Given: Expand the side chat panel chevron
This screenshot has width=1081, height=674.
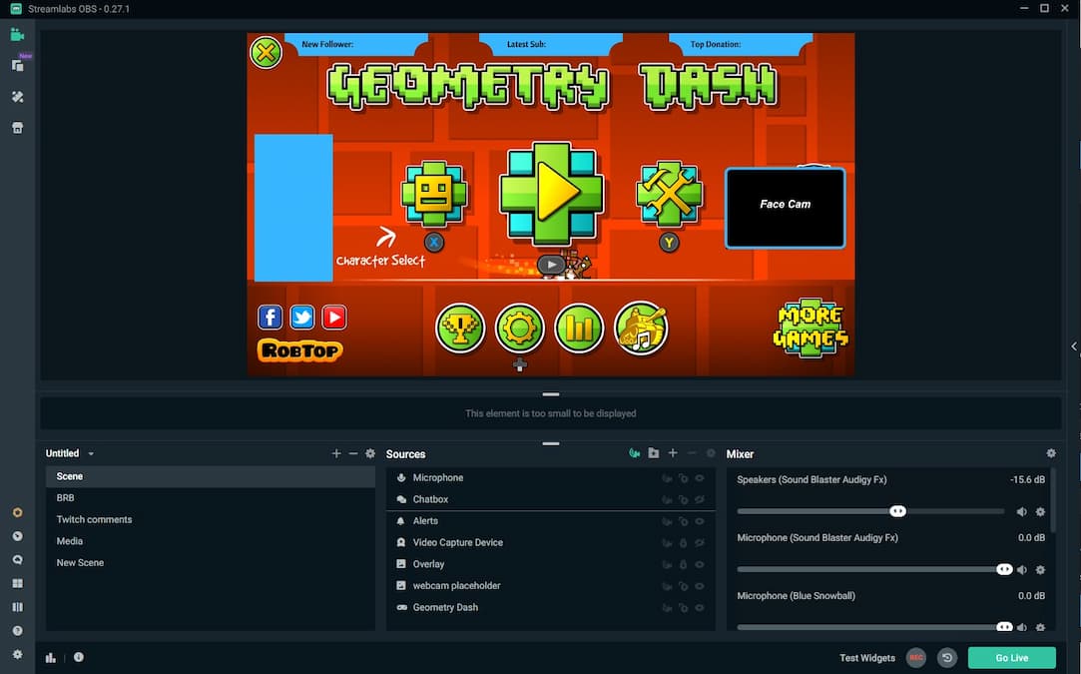Looking at the screenshot, I should pos(1073,346).
